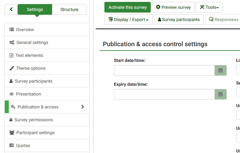Image resolution: width=240 pixels, height=153 pixels.
Task: Expand the Display / Export dropdown
Action: [128, 19]
